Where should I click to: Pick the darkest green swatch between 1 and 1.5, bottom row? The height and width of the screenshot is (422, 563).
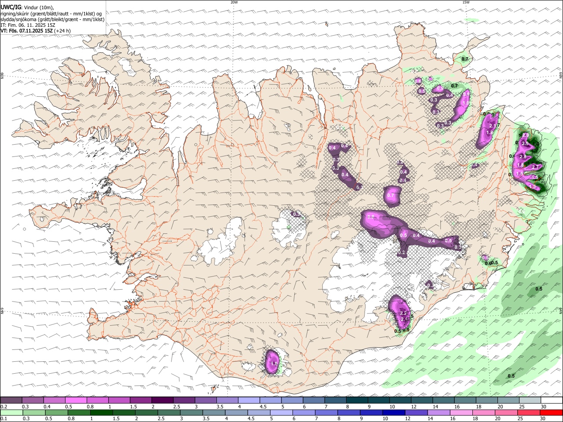[x=101, y=413]
